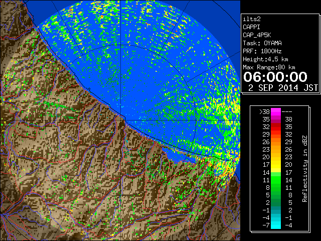The height and width of the screenshot is (241, 321).
Task: Click the '---' legend label
Action: [x=287, y=111]
